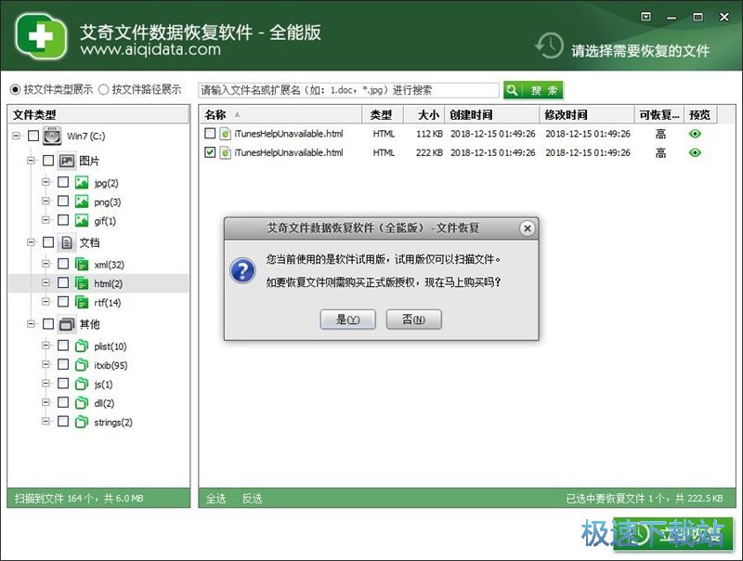
Task: Check the 其他 category checkbox
Action: point(48,323)
